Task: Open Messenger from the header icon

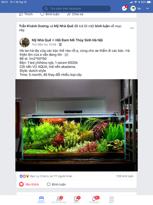Action: pos(124,9)
